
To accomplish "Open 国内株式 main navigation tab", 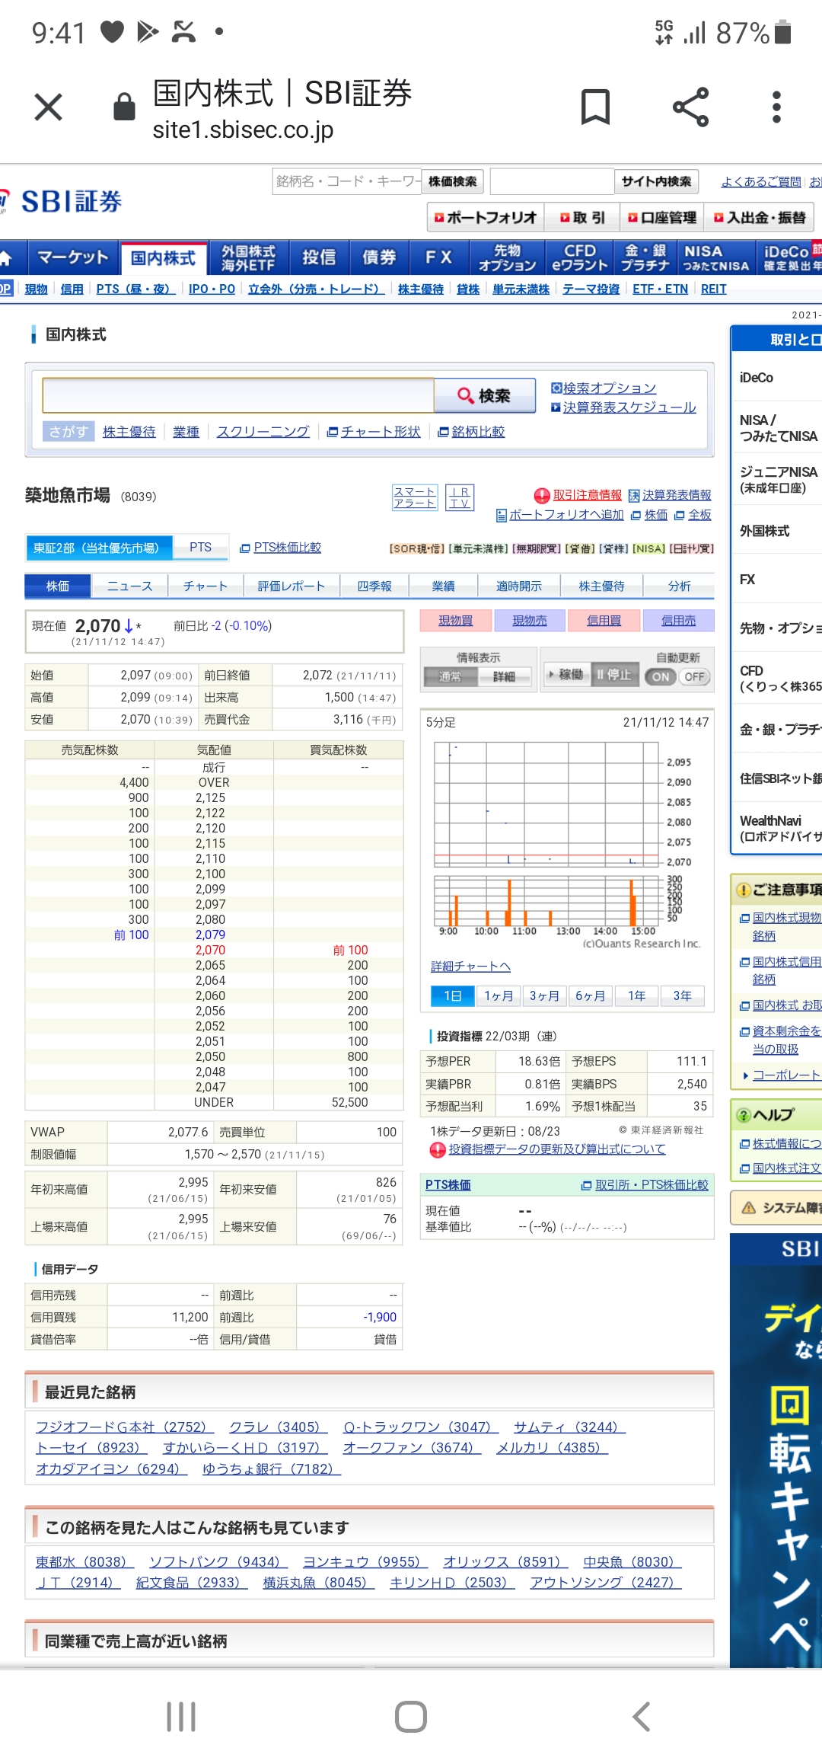I will [163, 258].
